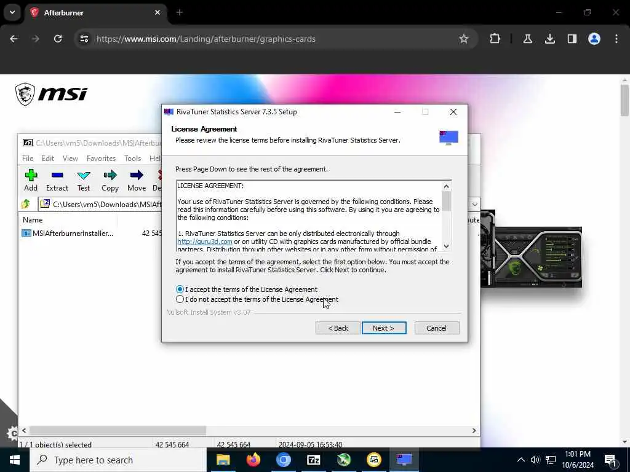Image resolution: width=630 pixels, height=472 pixels.
Task: Open Chrome downloads icon
Action: (549, 39)
